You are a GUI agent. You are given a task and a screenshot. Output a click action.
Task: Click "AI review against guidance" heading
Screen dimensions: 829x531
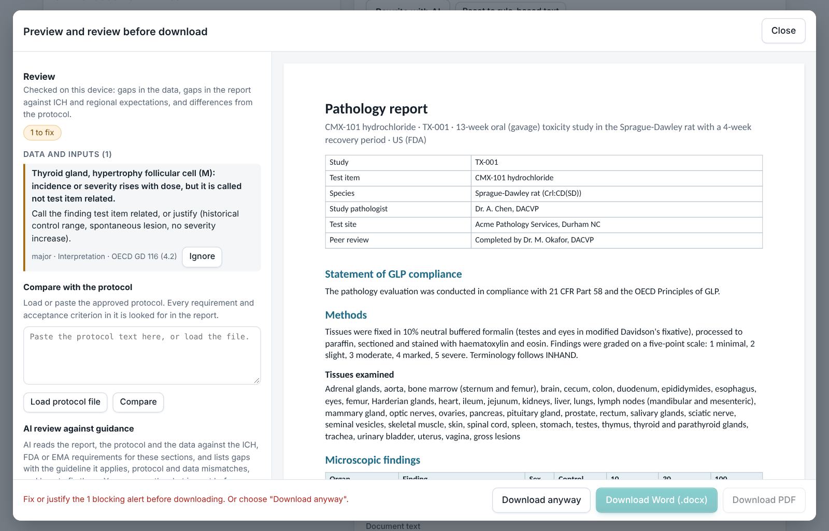tap(79, 428)
